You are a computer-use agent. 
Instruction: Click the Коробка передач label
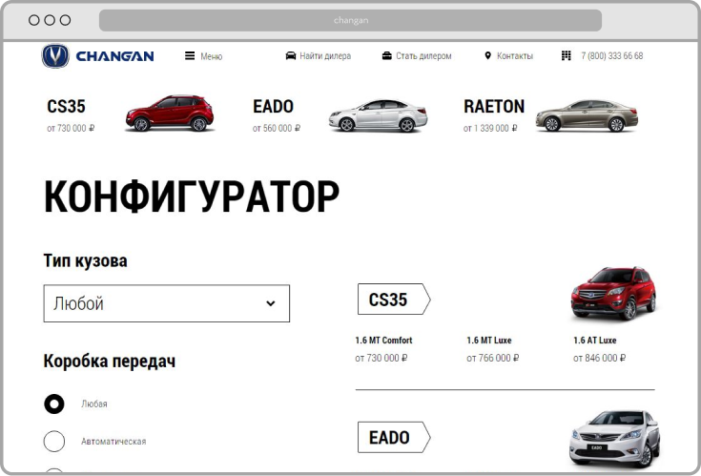[x=110, y=362]
